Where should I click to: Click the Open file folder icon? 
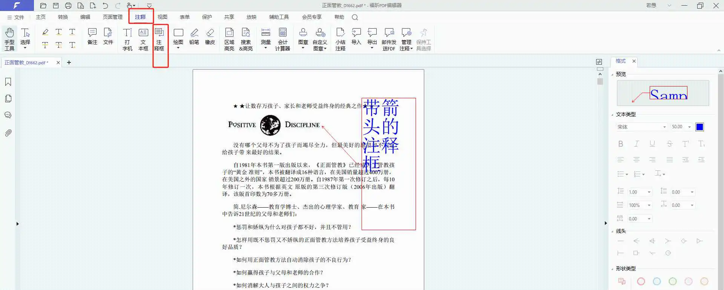click(43, 6)
